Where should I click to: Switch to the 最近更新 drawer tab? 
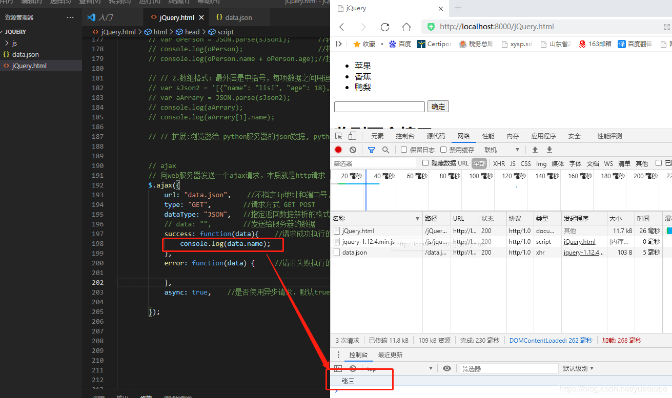[x=390, y=354]
